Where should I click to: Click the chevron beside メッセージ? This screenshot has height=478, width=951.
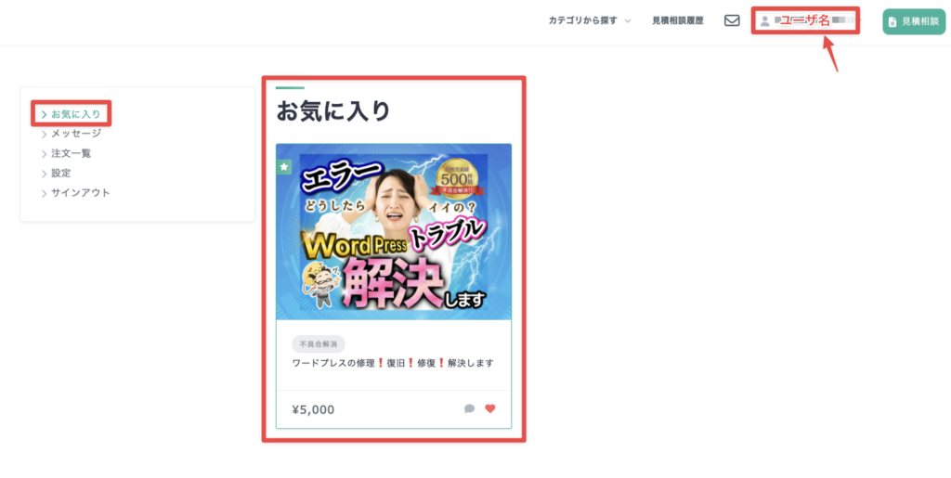44,135
